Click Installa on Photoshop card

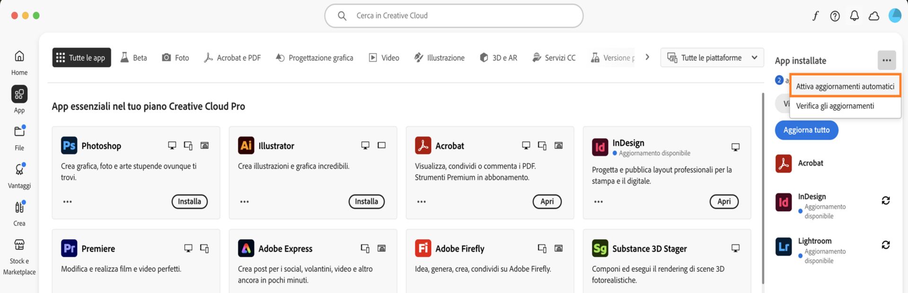coord(190,201)
